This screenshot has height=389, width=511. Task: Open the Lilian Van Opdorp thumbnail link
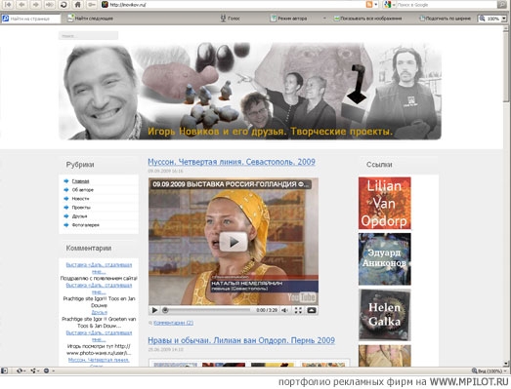pyautogui.click(x=385, y=204)
